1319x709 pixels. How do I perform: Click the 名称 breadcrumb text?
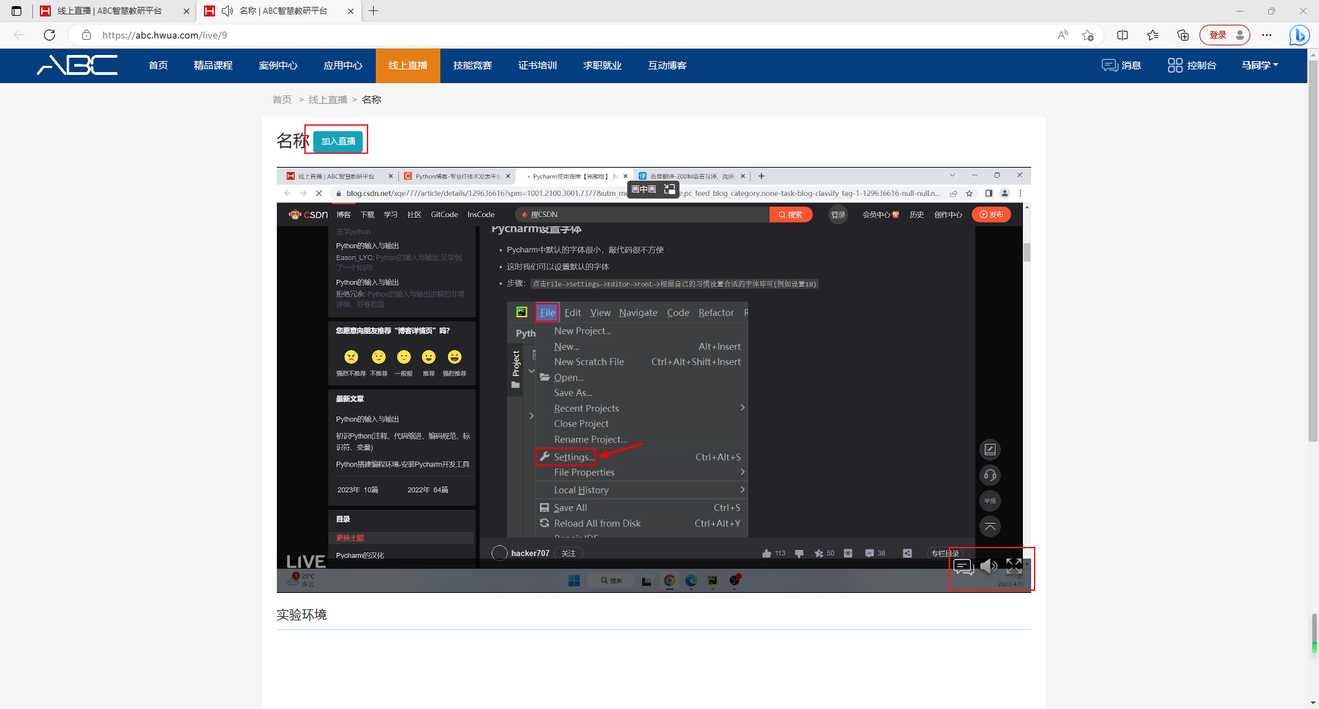point(372,100)
